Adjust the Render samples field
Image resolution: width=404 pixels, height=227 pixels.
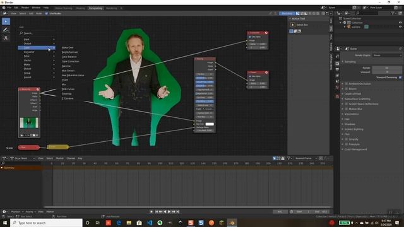[387, 68]
